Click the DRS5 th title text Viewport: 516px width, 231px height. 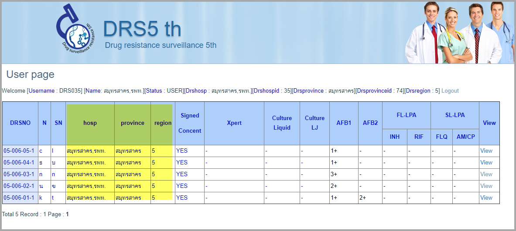pyautogui.click(x=142, y=29)
